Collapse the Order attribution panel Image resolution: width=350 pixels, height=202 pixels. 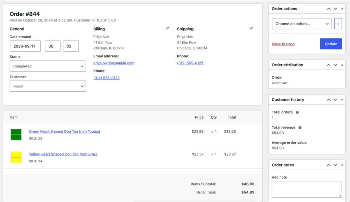pos(342,65)
